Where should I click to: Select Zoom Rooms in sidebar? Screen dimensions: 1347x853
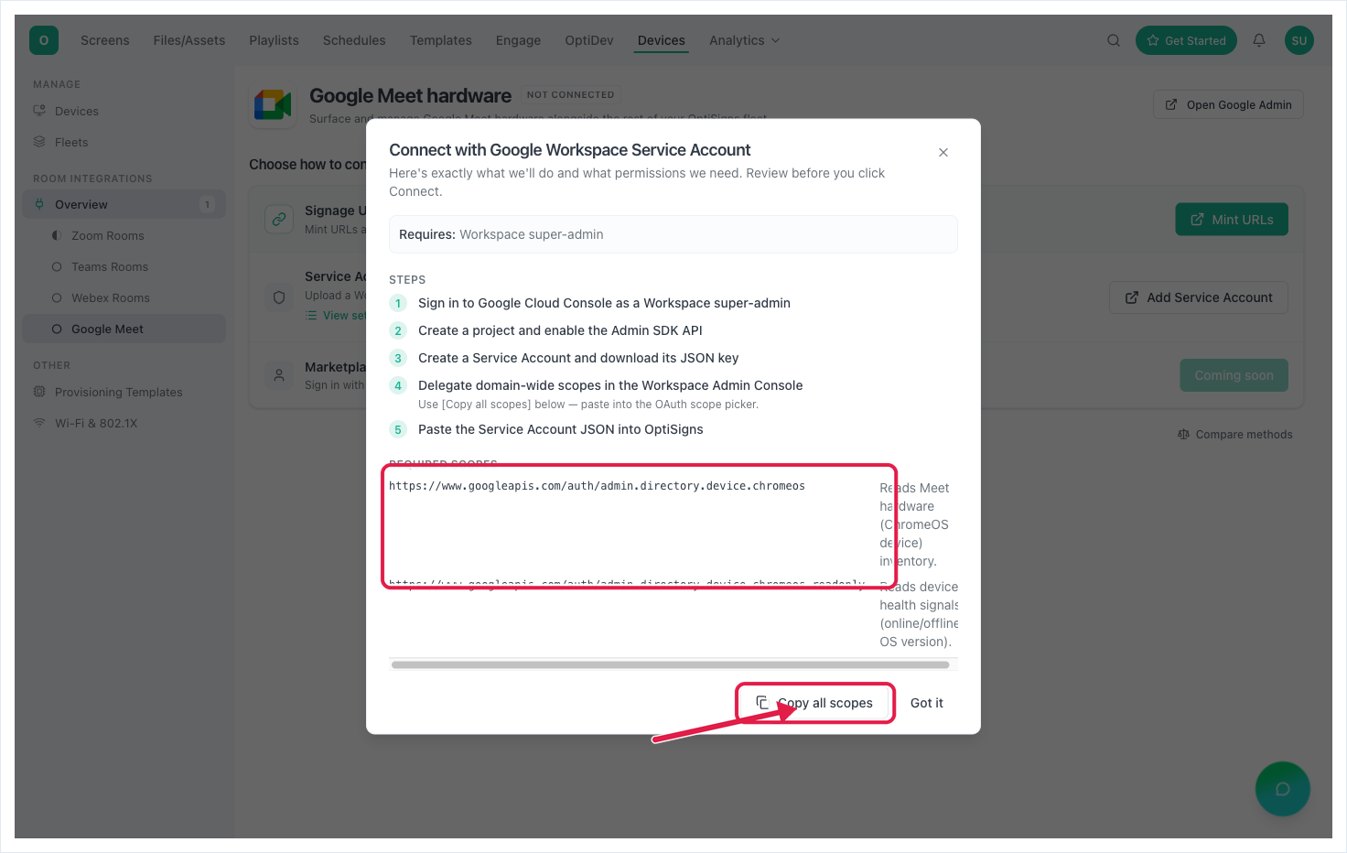pyautogui.click(x=124, y=235)
